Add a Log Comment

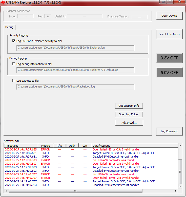tap(169, 131)
